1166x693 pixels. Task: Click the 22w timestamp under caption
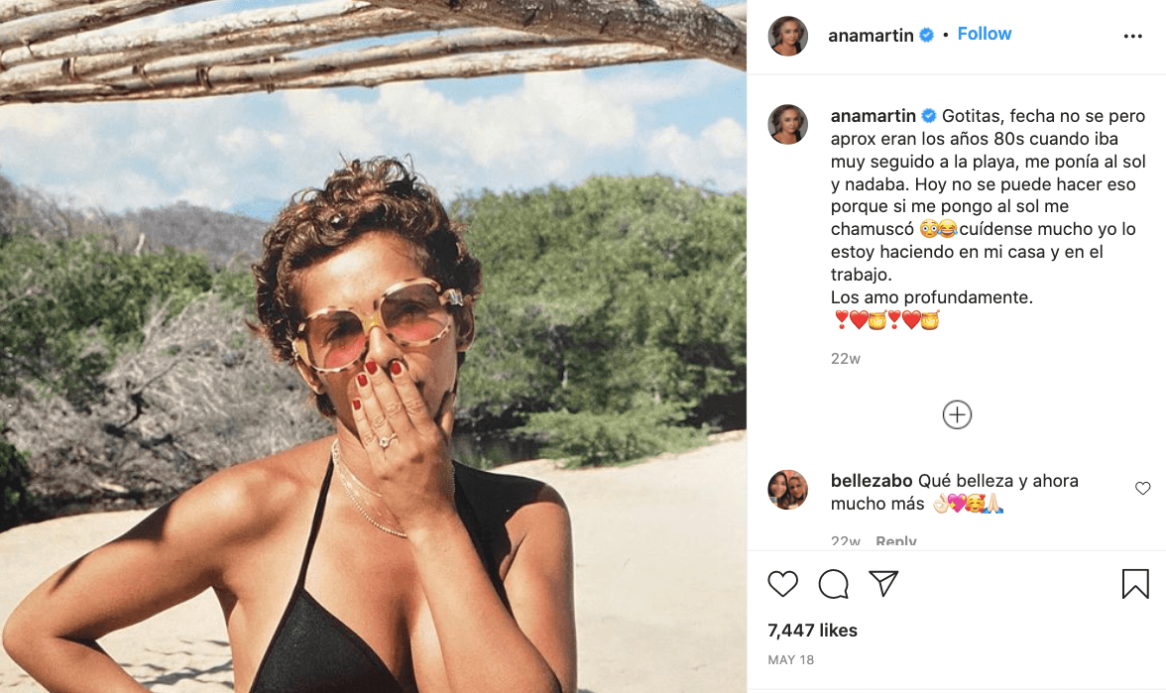tap(846, 359)
